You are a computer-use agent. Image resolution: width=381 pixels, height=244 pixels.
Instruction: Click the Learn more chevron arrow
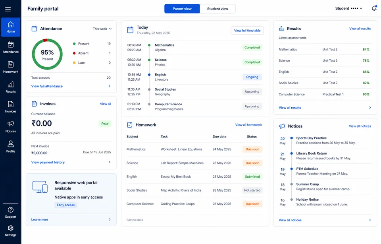[x=110, y=219]
